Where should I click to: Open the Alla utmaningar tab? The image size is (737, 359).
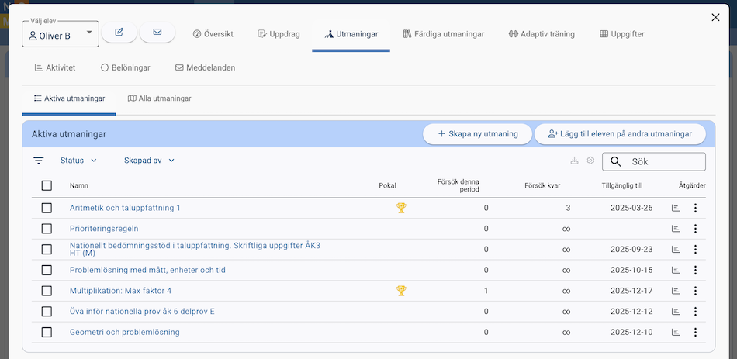(x=159, y=98)
